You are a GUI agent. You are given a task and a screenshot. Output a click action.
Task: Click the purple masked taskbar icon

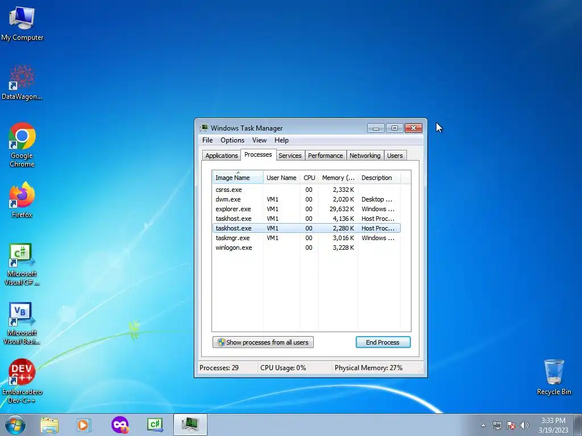(119, 425)
